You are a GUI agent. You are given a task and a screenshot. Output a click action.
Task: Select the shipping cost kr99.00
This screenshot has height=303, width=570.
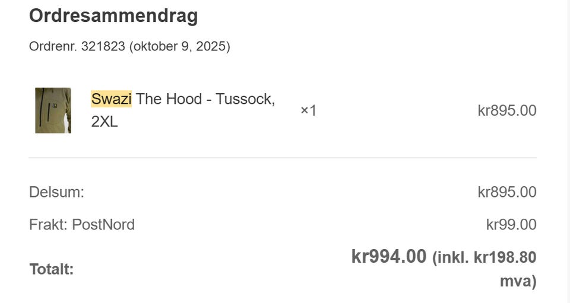511,225
